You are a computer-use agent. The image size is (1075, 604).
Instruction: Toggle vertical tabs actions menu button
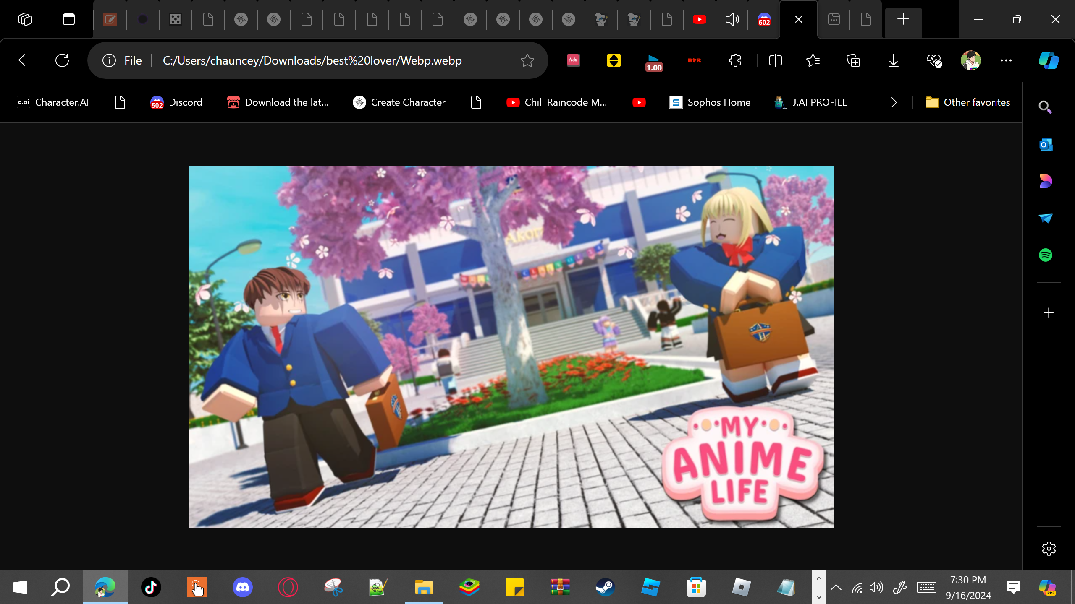click(x=69, y=19)
